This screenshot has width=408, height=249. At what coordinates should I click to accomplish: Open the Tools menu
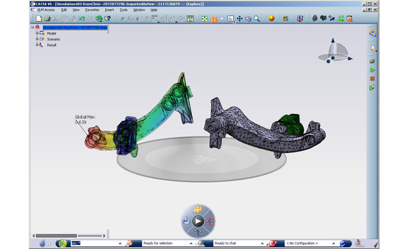(124, 10)
